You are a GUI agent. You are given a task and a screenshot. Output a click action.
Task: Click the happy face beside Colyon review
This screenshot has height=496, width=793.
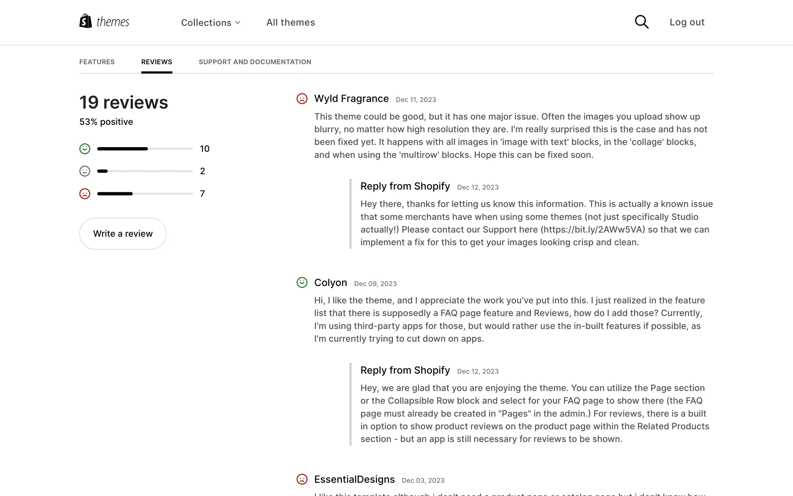pos(302,283)
